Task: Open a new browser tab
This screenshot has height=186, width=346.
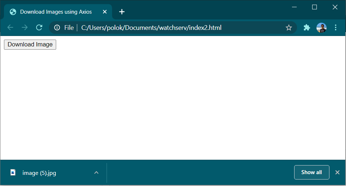Action: point(122,12)
